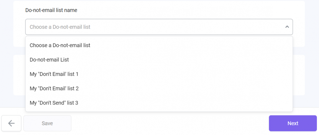Viewport: 319px width, 135px height.
Task: Click the "Do-not-email list name" label
Action: (51, 10)
